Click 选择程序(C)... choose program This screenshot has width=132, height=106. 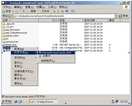coord(56,61)
